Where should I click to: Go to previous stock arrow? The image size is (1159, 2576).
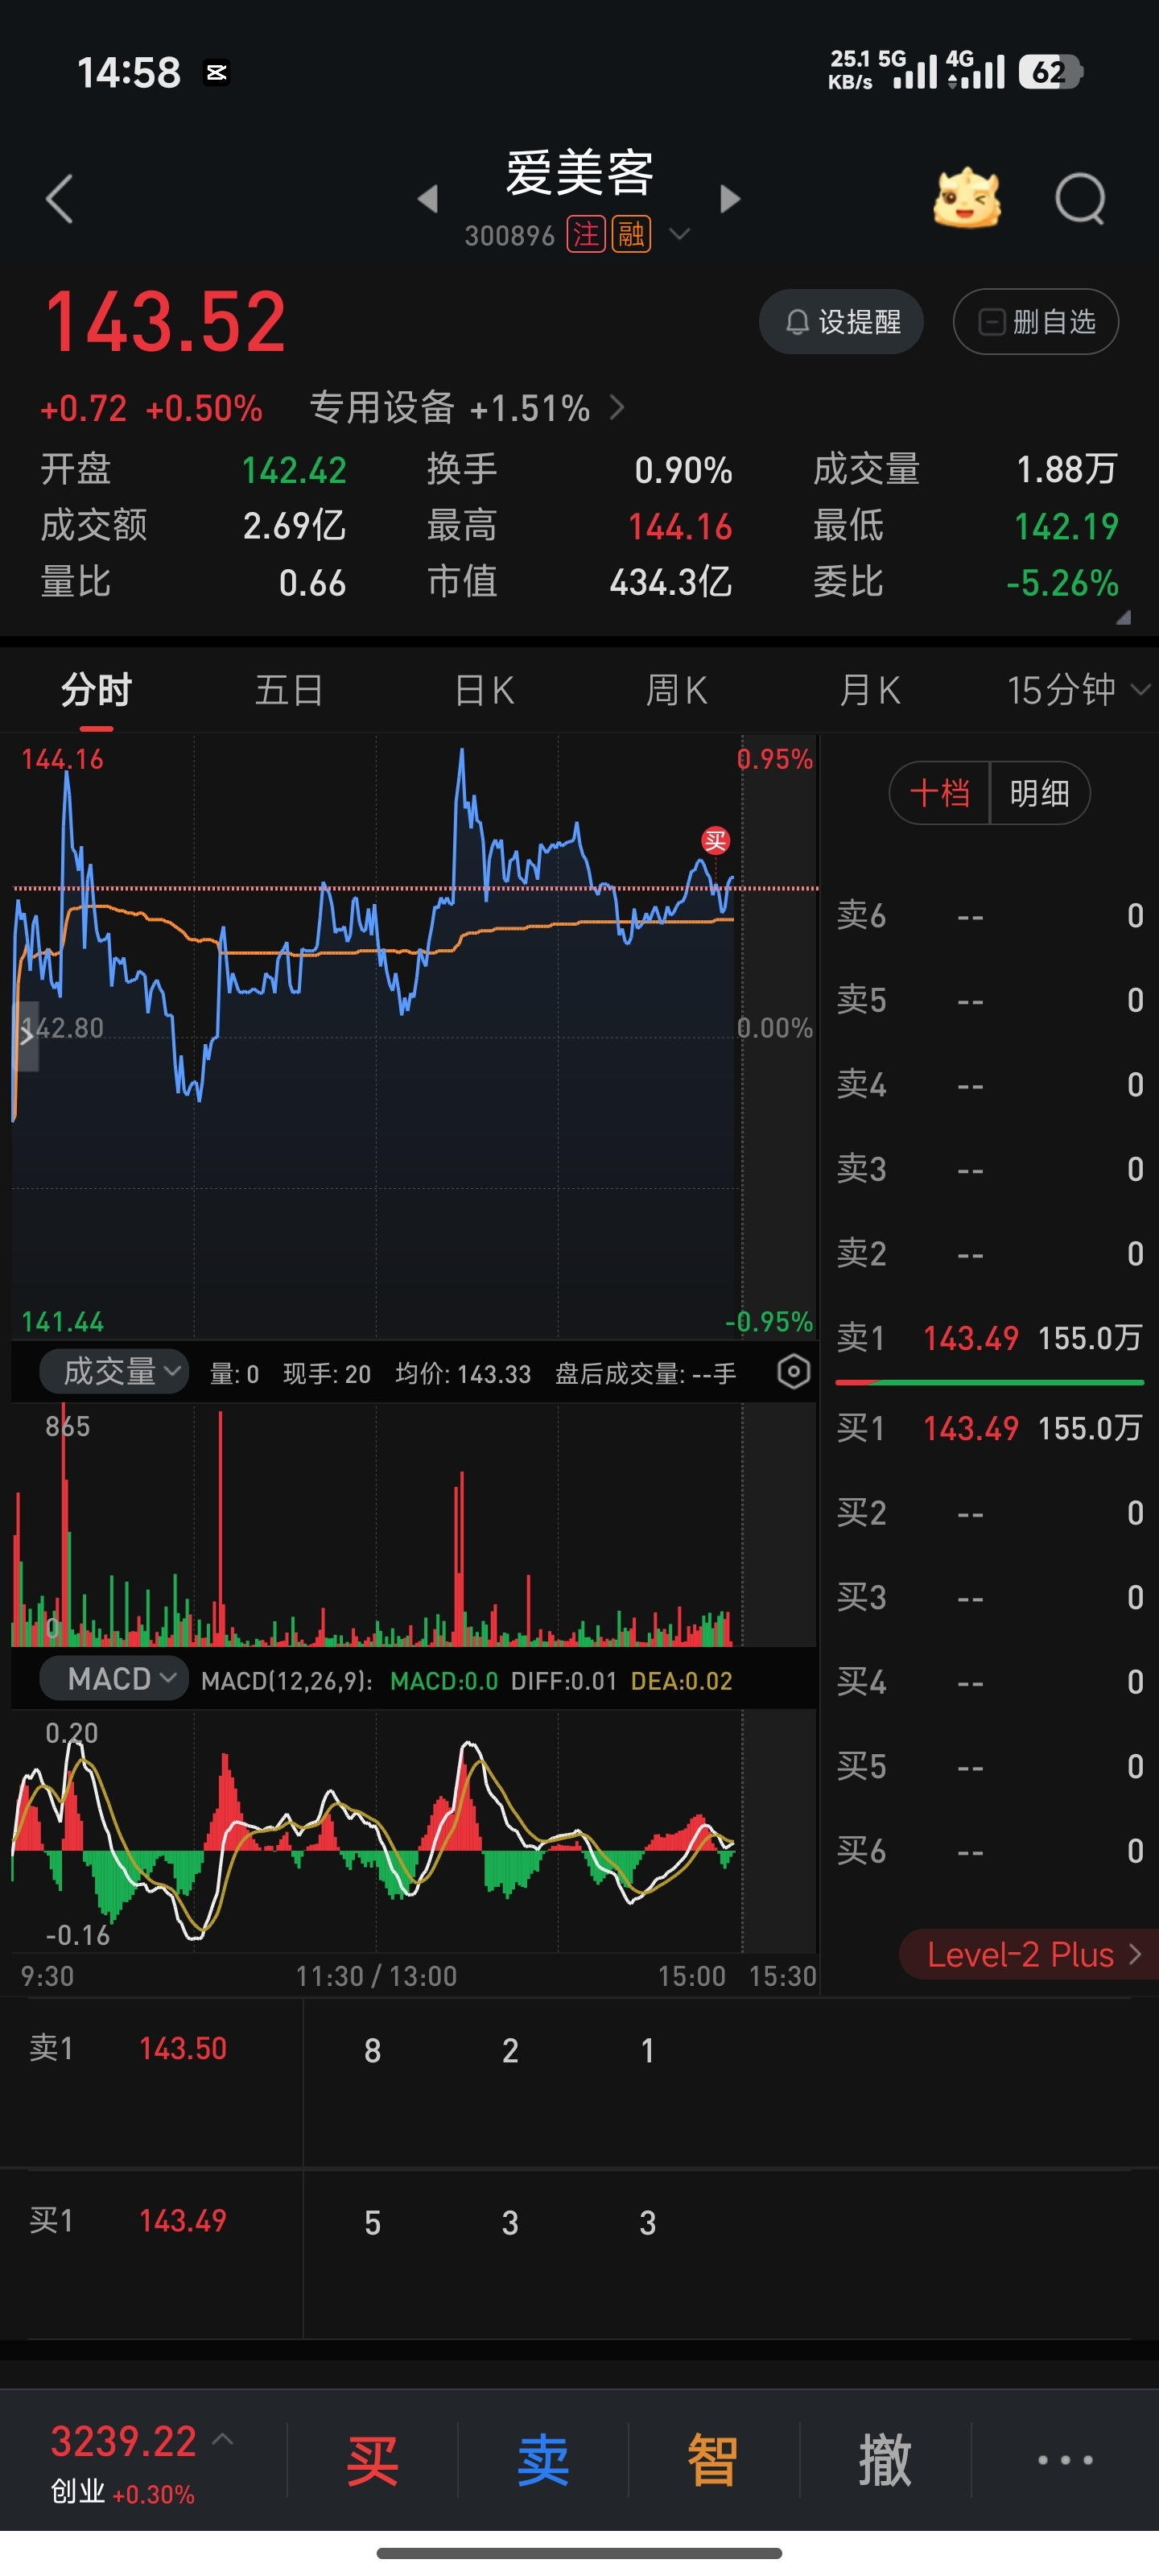point(428,198)
